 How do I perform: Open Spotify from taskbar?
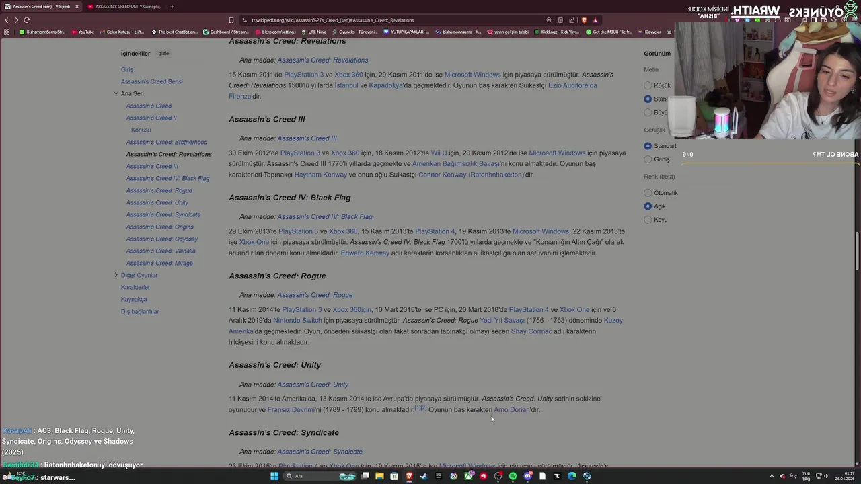[x=513, y=476]
